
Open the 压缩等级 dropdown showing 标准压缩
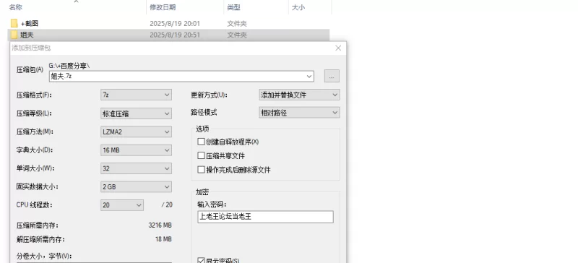(136, 113)
